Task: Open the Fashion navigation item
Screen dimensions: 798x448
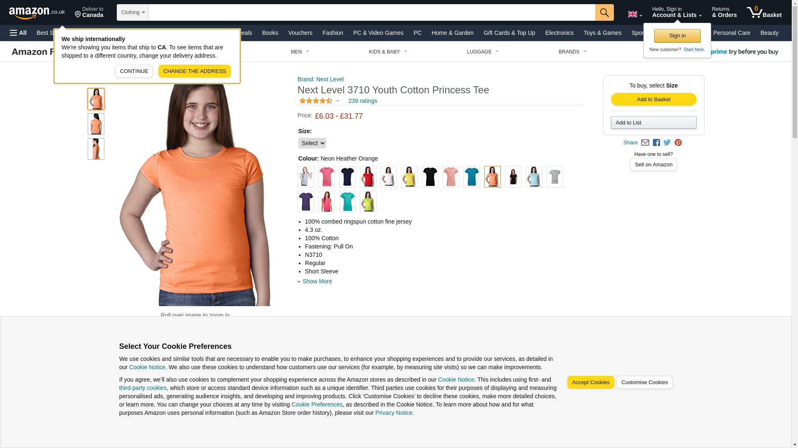Action: [333, 33]
